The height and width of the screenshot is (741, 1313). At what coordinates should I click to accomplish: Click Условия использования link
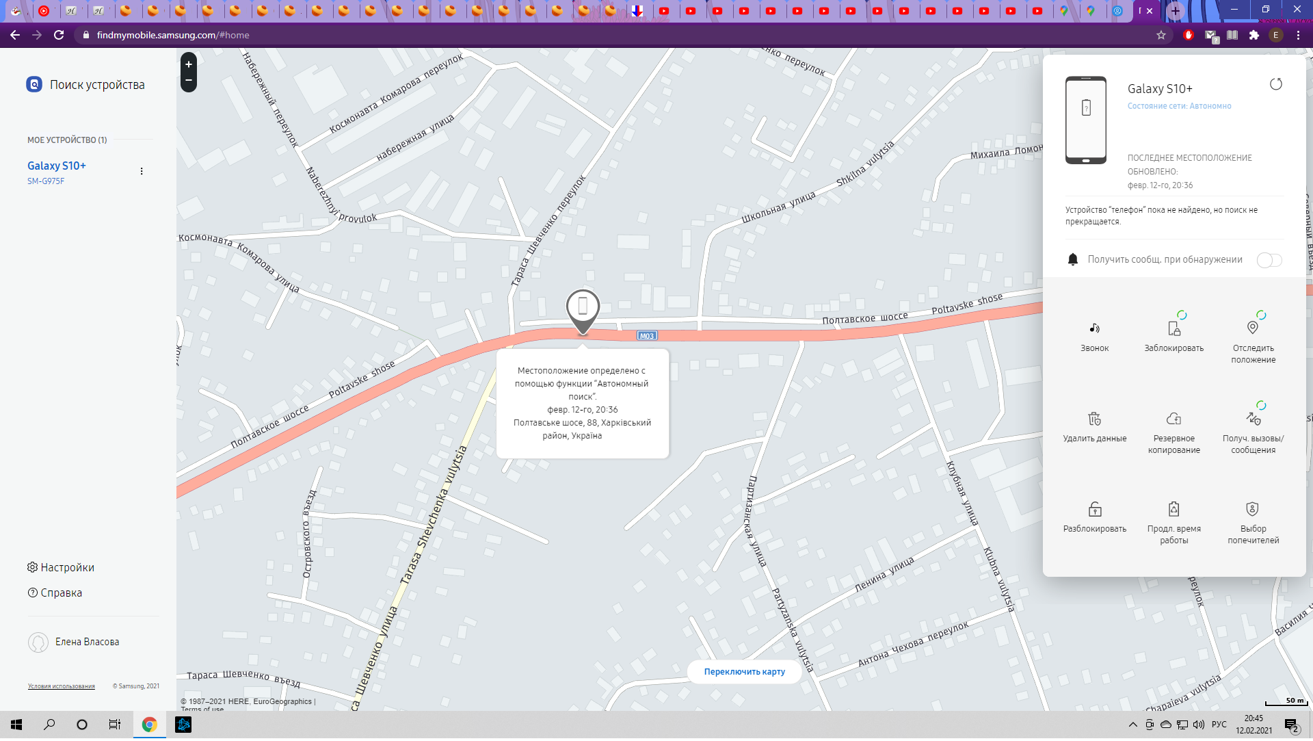[62, 686]
